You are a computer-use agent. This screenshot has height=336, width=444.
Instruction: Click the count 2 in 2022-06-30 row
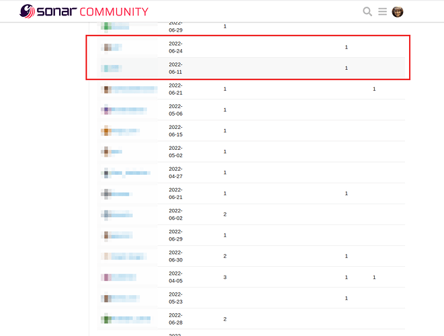[225, 256]
